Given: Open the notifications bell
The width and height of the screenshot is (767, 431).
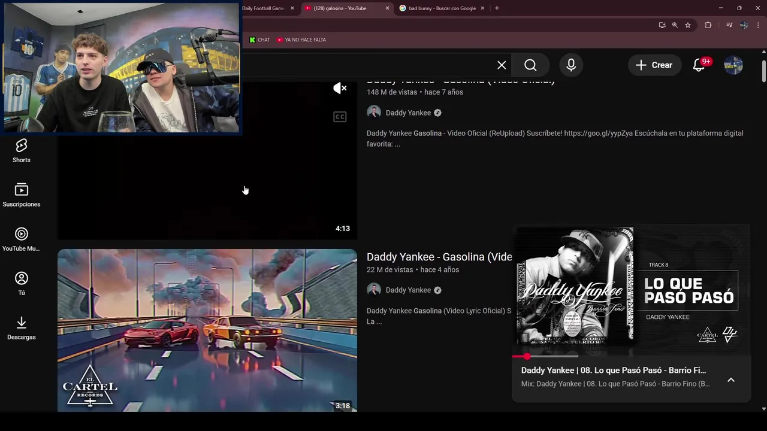Looking at the screenshot, I should (699, 65).
